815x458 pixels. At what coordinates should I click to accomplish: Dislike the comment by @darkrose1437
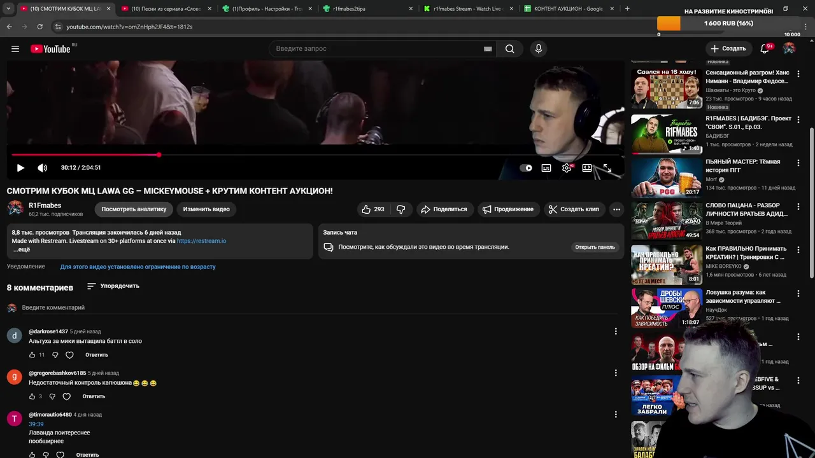(x=55, y=355)
